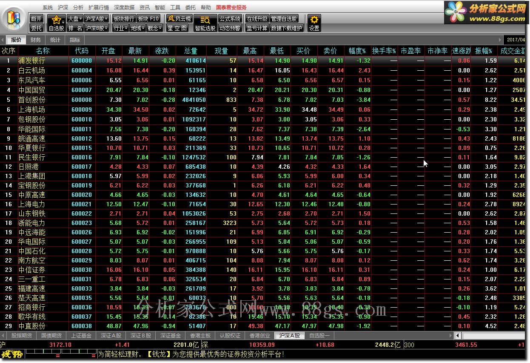530x363 pixels.
Task: Open the 自选股 star icon button
Action: pos(56,23)
